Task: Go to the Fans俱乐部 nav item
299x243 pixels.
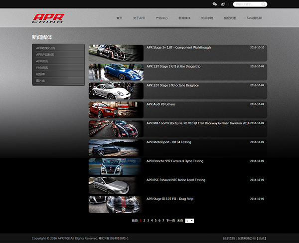Action: (x=254, y=18)
